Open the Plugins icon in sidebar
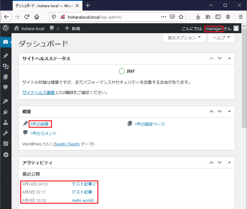The width and height of the screenshot is (247, 209). (x=5, y=112)
